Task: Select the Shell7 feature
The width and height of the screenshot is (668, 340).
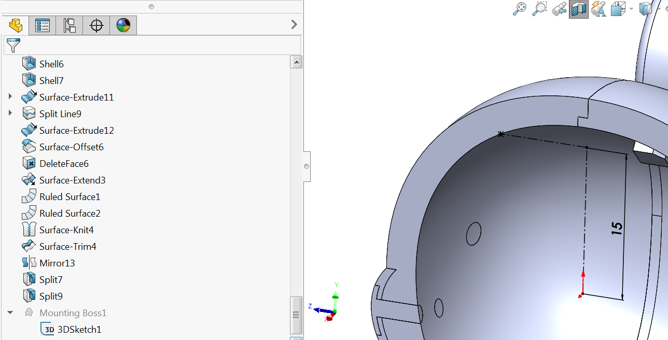Action: tap(51, 80)
